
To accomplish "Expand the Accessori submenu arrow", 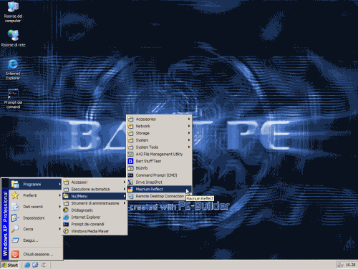I will tap(125, 182).
